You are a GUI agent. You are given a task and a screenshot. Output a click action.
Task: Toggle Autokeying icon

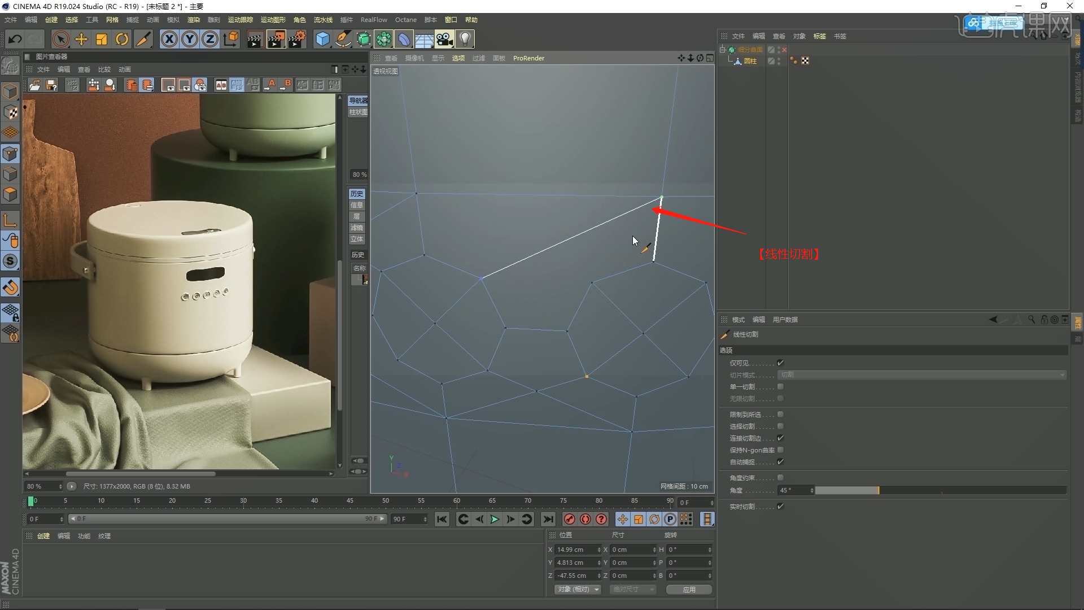click(x=585, y=519)
